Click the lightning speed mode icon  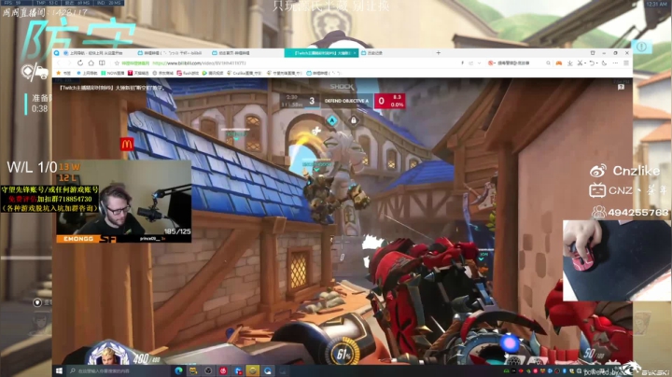pyautogui.click(x=462, y=63)
